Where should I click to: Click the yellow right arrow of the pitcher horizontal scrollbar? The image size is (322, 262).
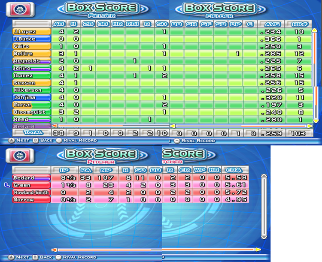(x=258, y=250)
